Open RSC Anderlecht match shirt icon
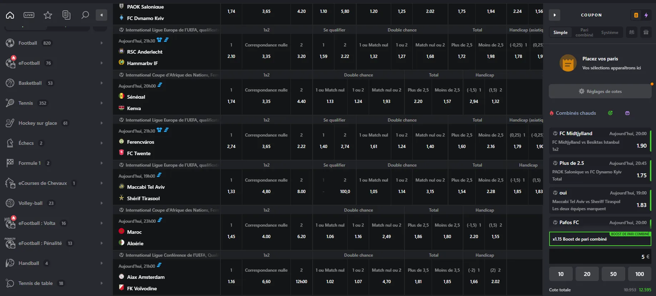Image resolution: width=656 pixels, height=296 pixels. [159, 40]
